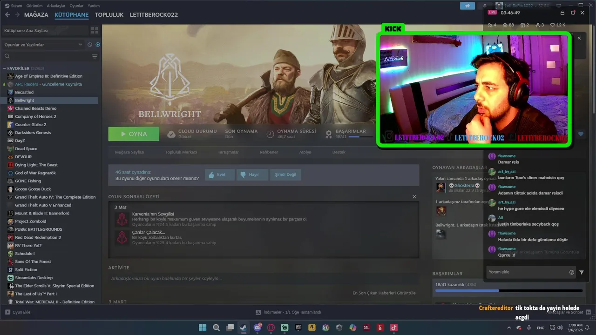Open the Oyunlar menu
The height and width of the screenshot is (335, 596).
[x=76, y=6]
